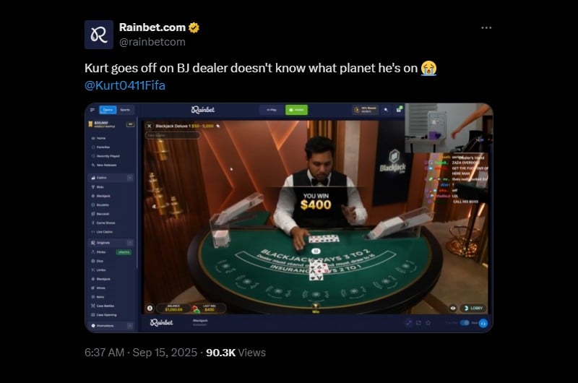Image resolution: width=578 pixels, height=383 pixels.
Task: Click the favorite star icon below the game
Action: click(x=428, y=323)
